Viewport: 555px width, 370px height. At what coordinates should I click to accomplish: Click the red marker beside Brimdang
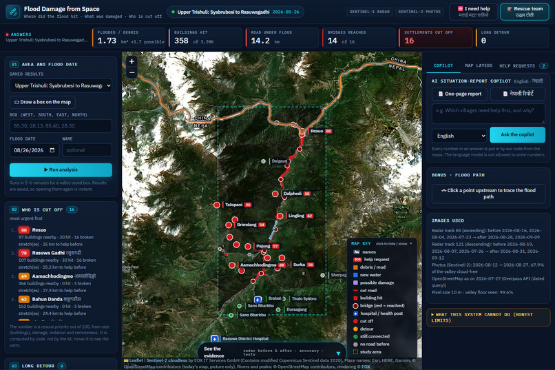coord(229,225)
